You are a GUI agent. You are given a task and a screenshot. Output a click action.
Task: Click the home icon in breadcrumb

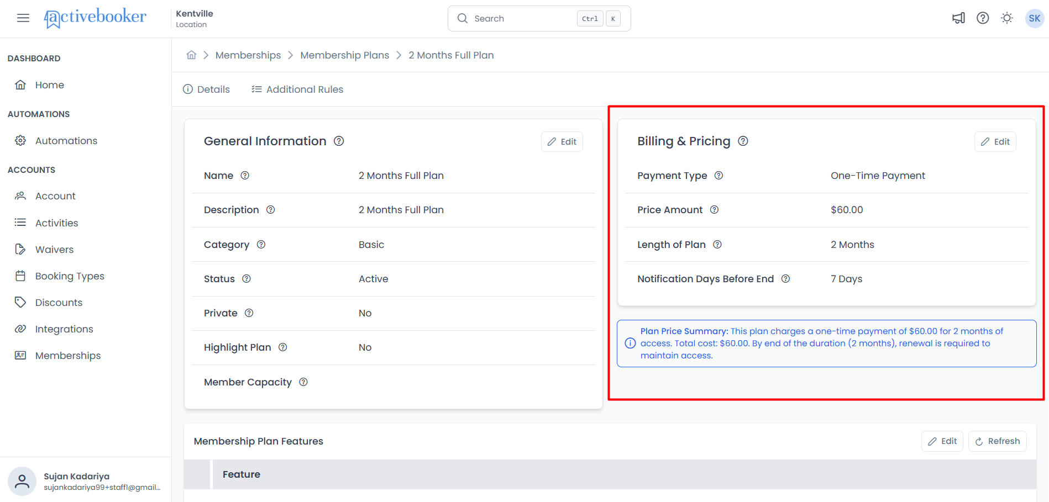191,55
